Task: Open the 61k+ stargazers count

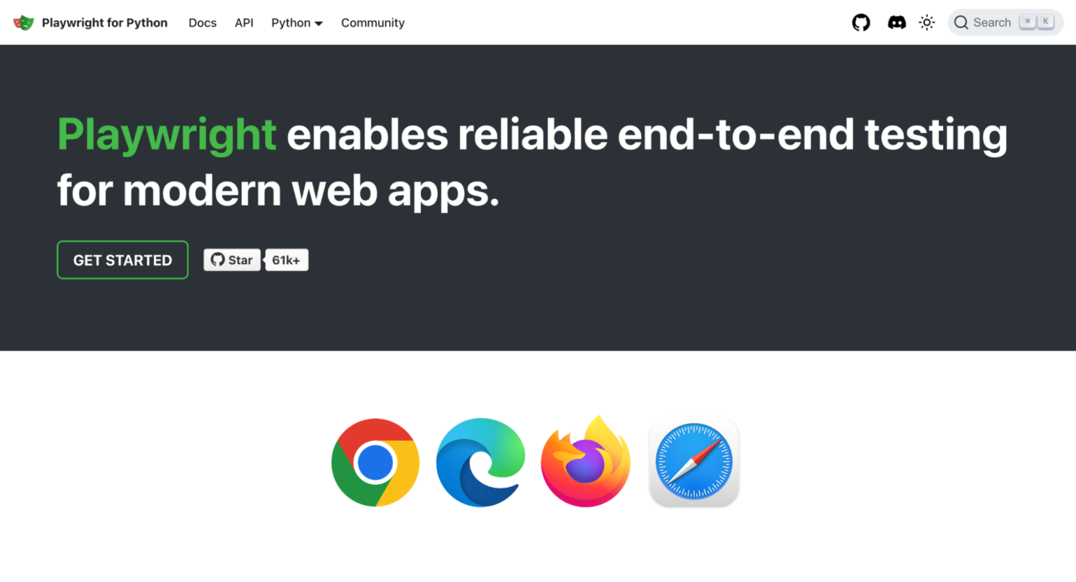Action: (x=287, y=260)
